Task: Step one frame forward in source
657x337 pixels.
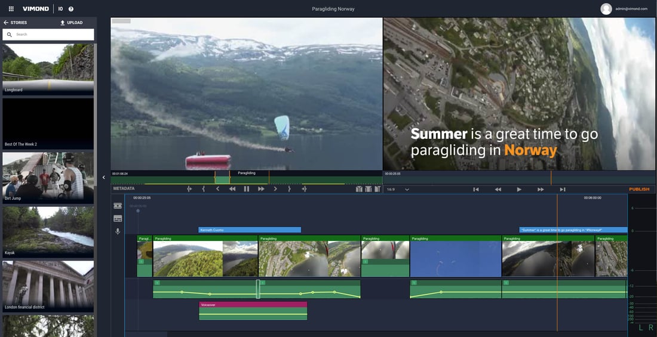Action: [x=275, y=189]
